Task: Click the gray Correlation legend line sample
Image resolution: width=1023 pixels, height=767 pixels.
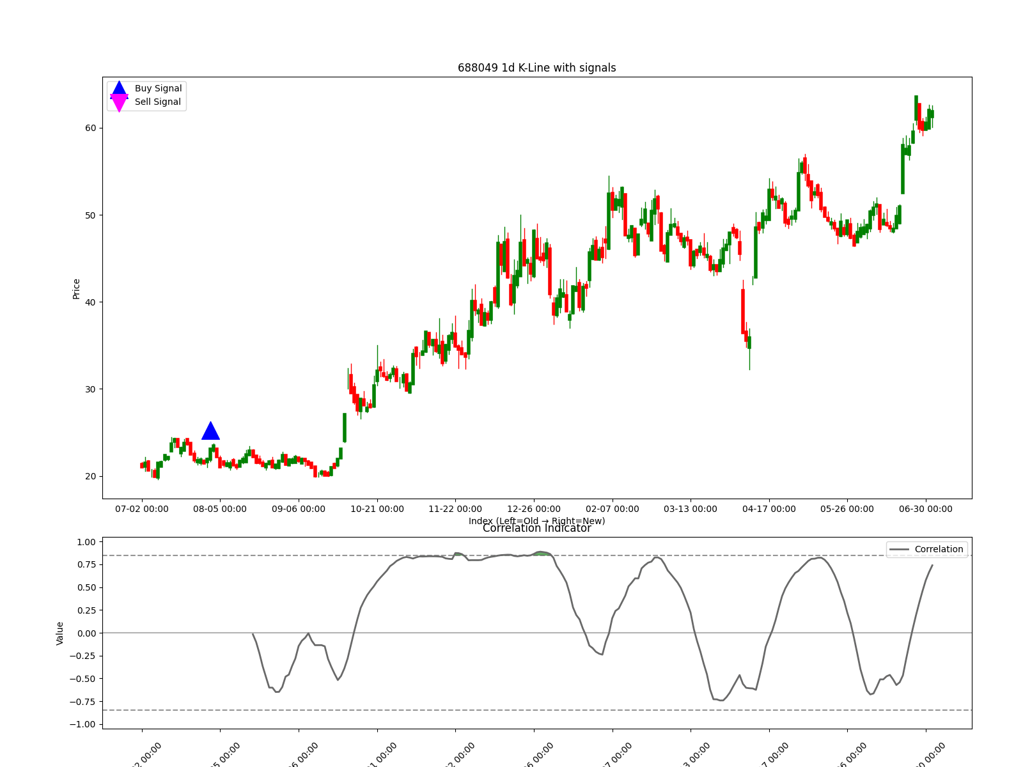Action: point(899,550)
